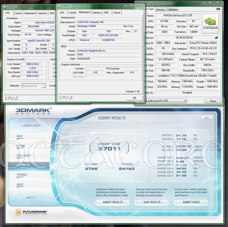Click the SLI status field 'Disabled'
Image resolution: width=228 pixels, height=227 pixels.
(x=187, y=93)
